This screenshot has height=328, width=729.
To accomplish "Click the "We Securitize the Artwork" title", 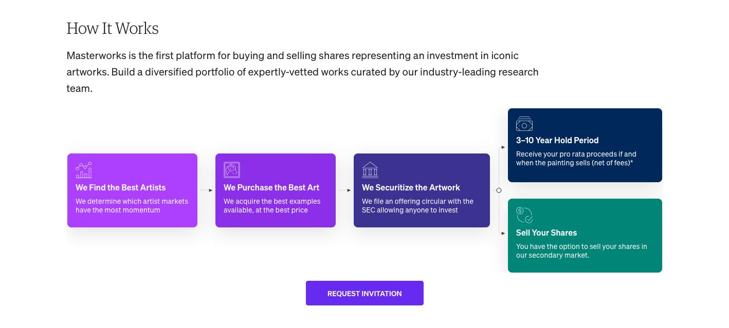I will tap(411, 187).
